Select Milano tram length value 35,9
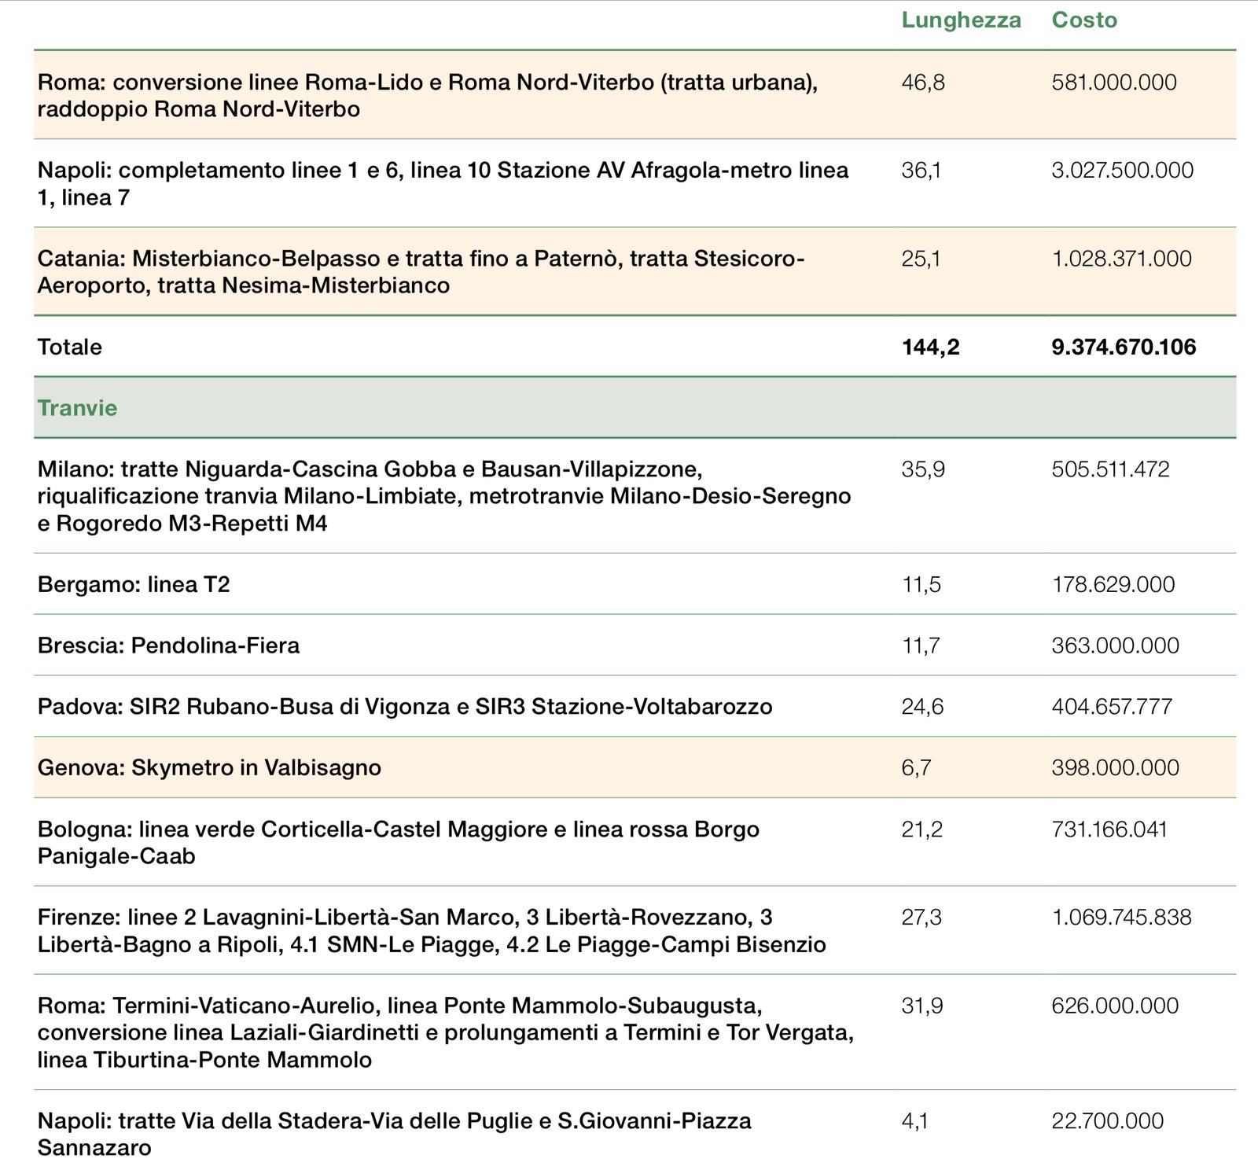 pyautogui.click(x=922, y=469)
